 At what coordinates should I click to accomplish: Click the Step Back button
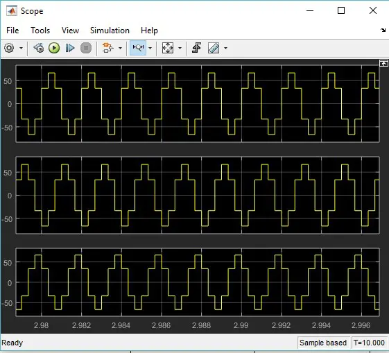point(39,48)
